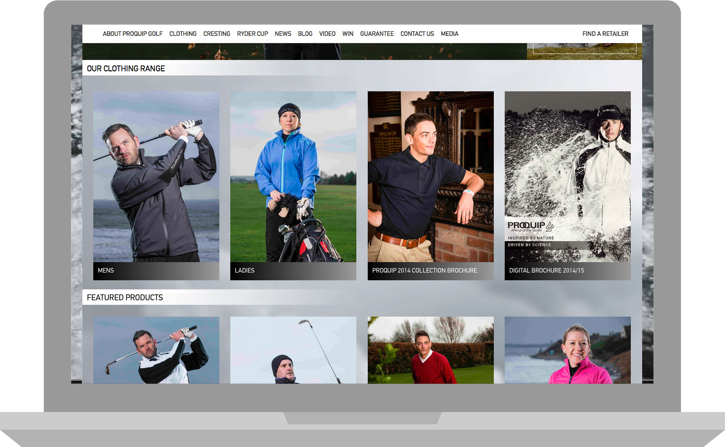The height and width of the screenshot is (447, 725).
Task: Open featured product with woman in pink jacket
Action: tap(568, 350)
